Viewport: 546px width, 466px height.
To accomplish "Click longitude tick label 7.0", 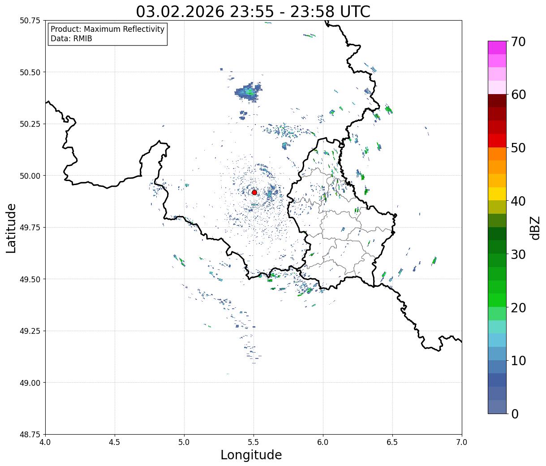I will coord(462,442).
